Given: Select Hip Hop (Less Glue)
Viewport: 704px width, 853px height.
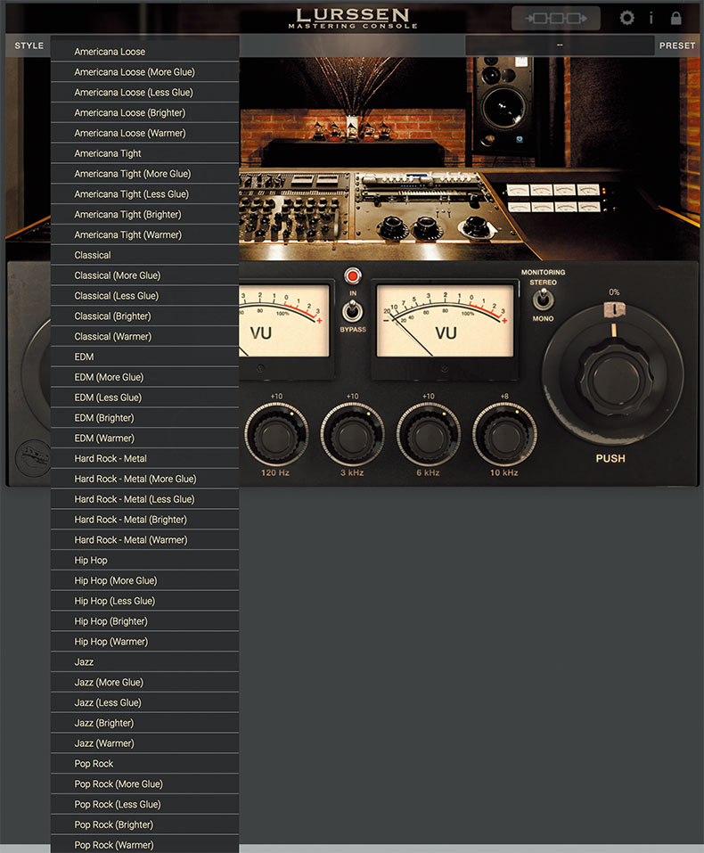Looking at the screenshot, I should coord(144,601).
